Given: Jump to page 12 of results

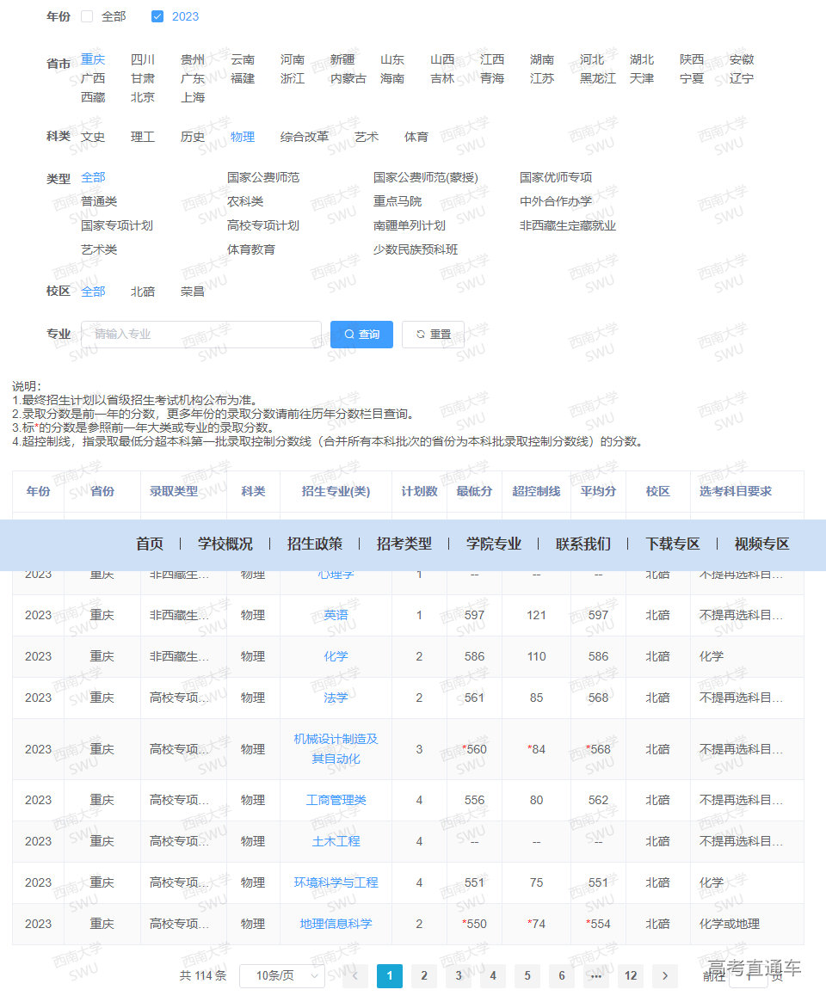Looking at the screenshot, I should pyautogui.click(x=630, y=976).
